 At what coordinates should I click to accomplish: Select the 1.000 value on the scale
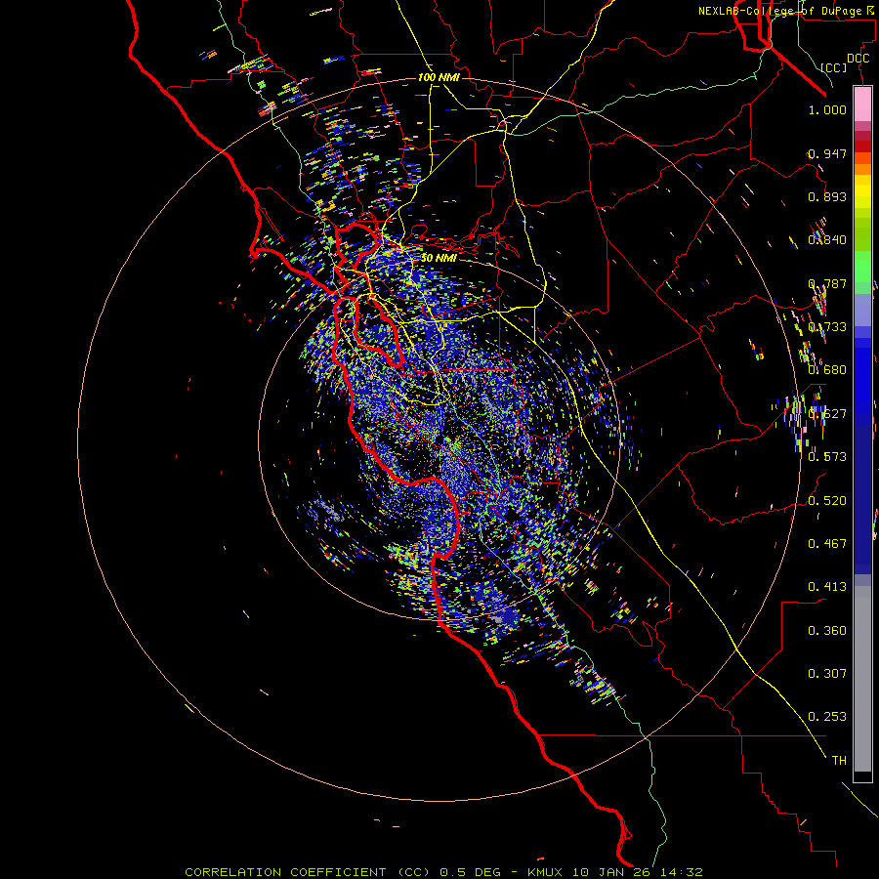(x=827, y=109)
